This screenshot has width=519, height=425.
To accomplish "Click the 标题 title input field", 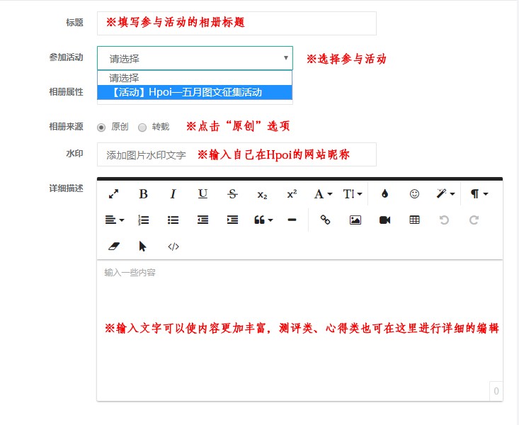I will pos(236,23).
